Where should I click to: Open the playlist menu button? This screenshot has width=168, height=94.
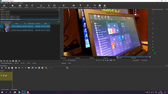tap(19, 61)
